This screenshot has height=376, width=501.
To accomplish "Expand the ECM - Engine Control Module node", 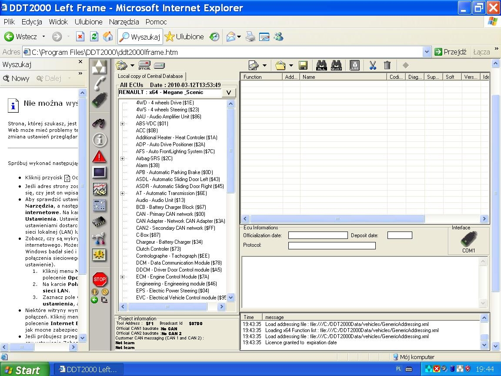I will pyautogui.click(x=122, y=277).
